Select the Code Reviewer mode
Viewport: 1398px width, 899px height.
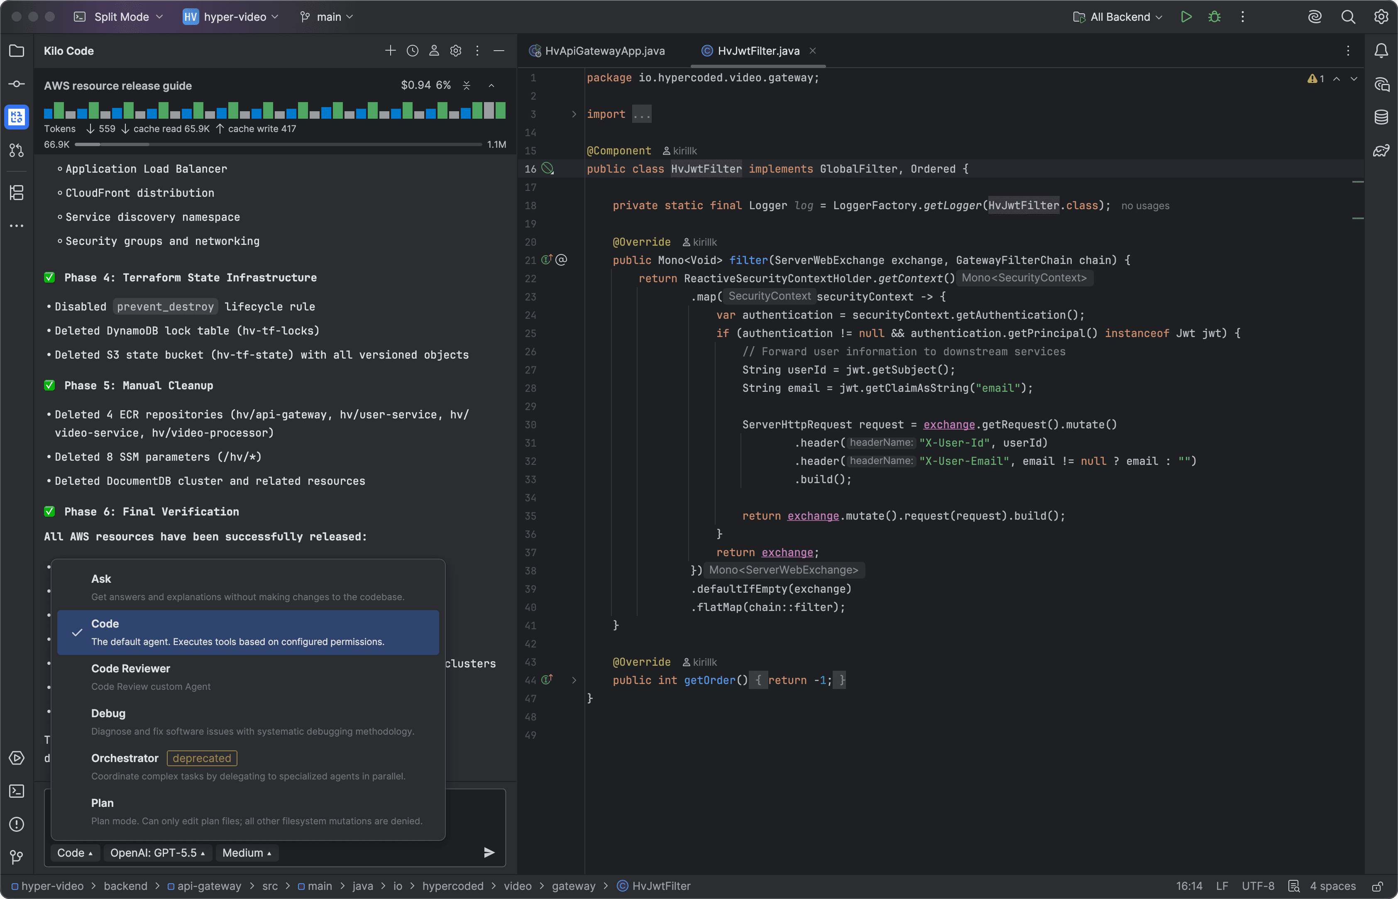[x=248, y=677]
